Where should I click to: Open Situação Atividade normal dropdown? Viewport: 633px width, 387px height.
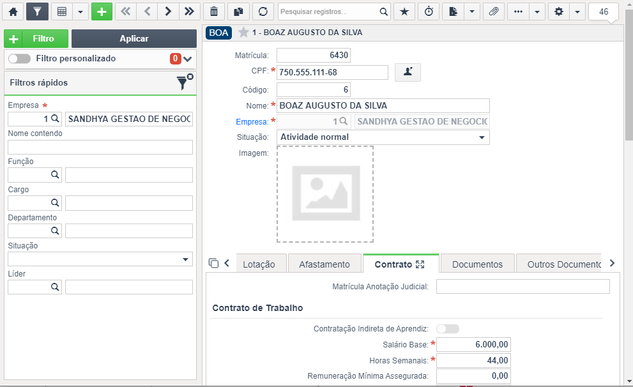(383, 137)
